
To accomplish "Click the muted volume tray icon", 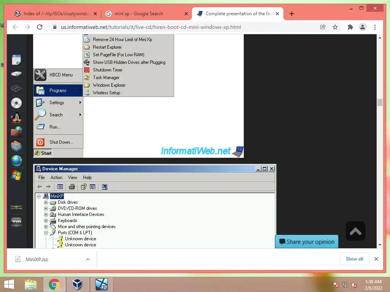I will [354, 285].
